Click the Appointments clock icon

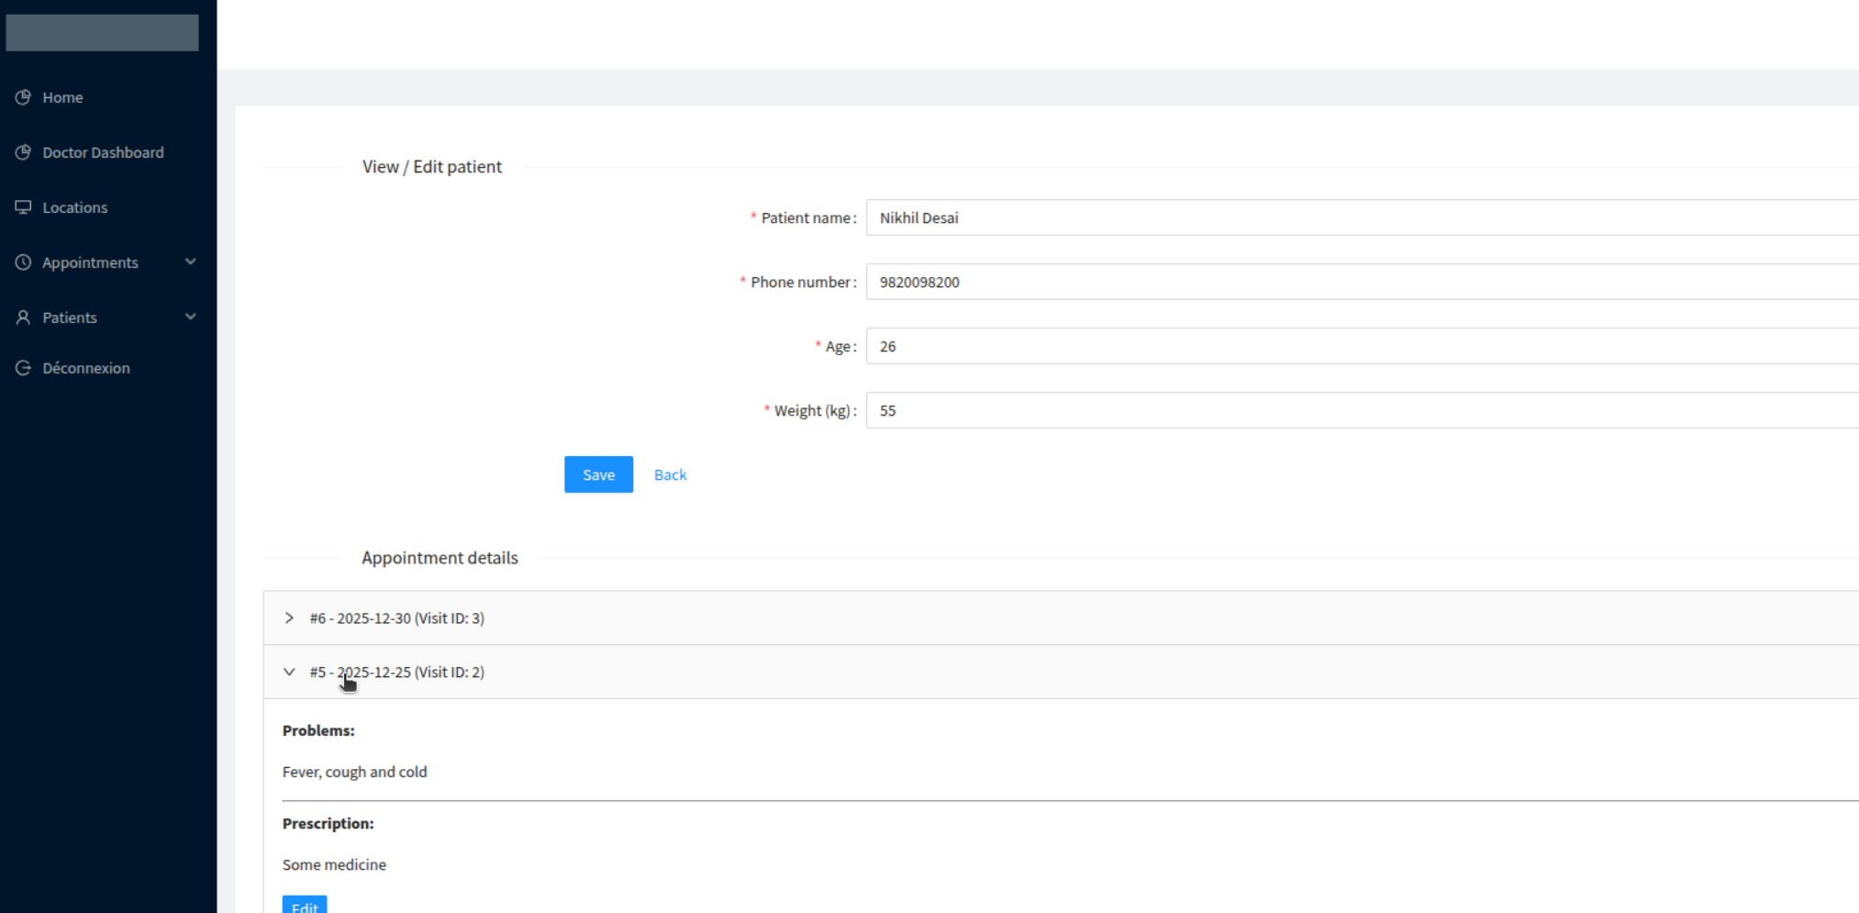click(x=23, y=262)
